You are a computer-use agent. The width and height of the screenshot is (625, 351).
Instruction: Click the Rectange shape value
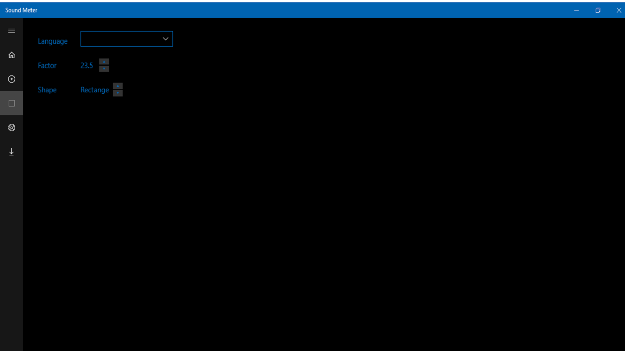pos(95,90)
